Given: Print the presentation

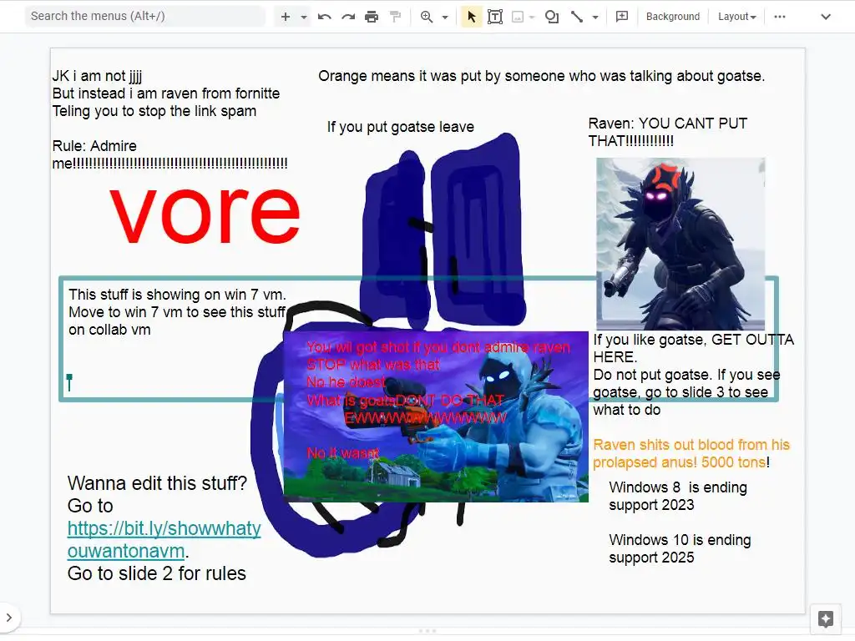Looking at the screenshot, I should (x=372, y=17).
